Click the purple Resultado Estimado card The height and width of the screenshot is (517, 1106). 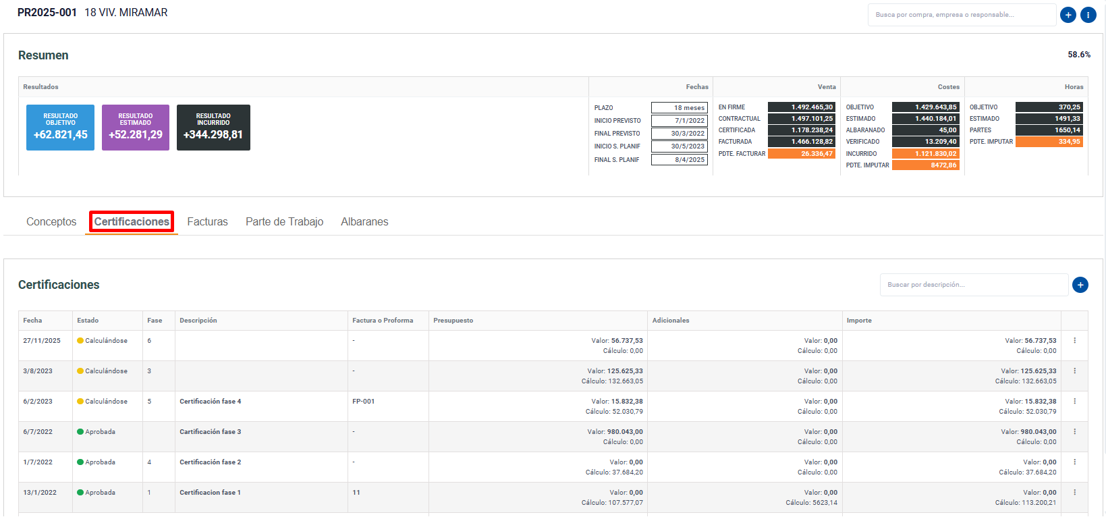135,128
